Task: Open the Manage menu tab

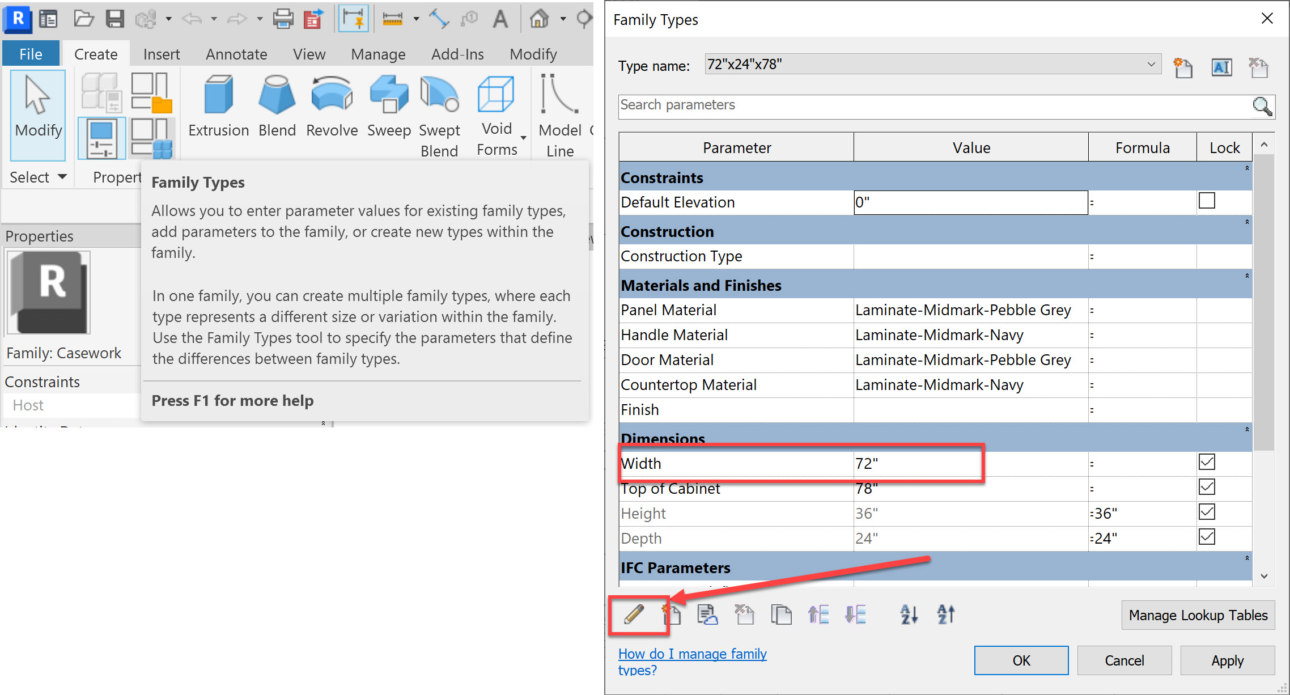Action: [378, 54]
